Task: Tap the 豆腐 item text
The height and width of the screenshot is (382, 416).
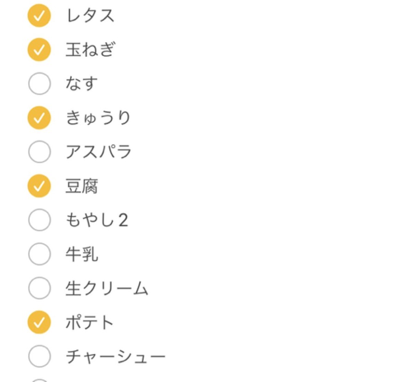Action: point(82,186)
